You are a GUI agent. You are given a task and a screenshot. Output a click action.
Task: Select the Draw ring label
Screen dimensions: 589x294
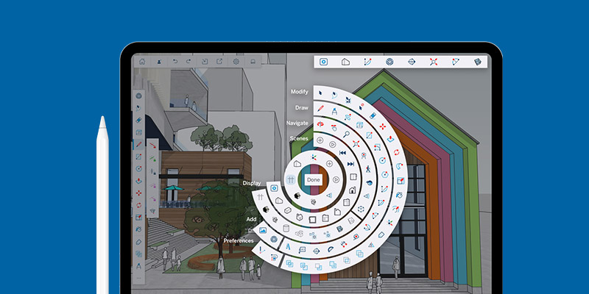(x=302, y=107)
